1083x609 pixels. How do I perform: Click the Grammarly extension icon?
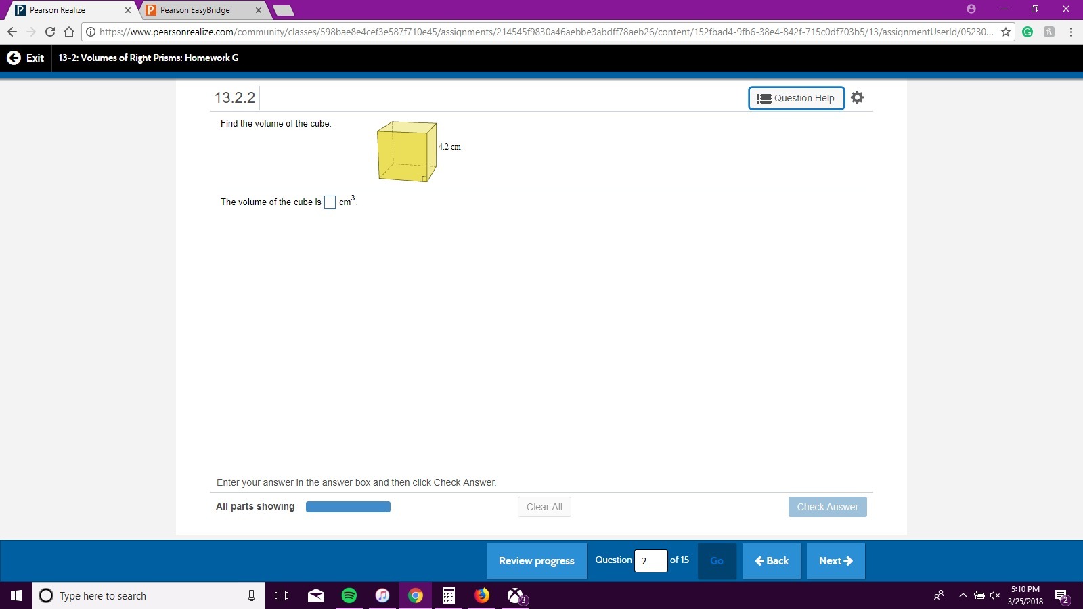click(1027, 32)
